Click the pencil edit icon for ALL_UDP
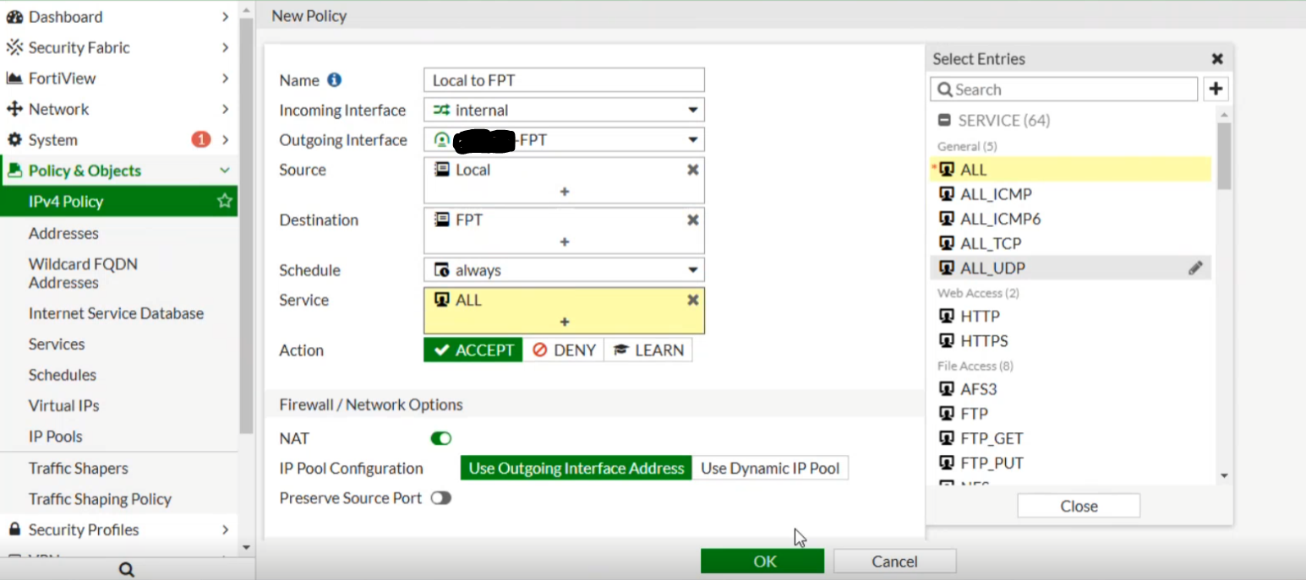 pos(1195,268)
